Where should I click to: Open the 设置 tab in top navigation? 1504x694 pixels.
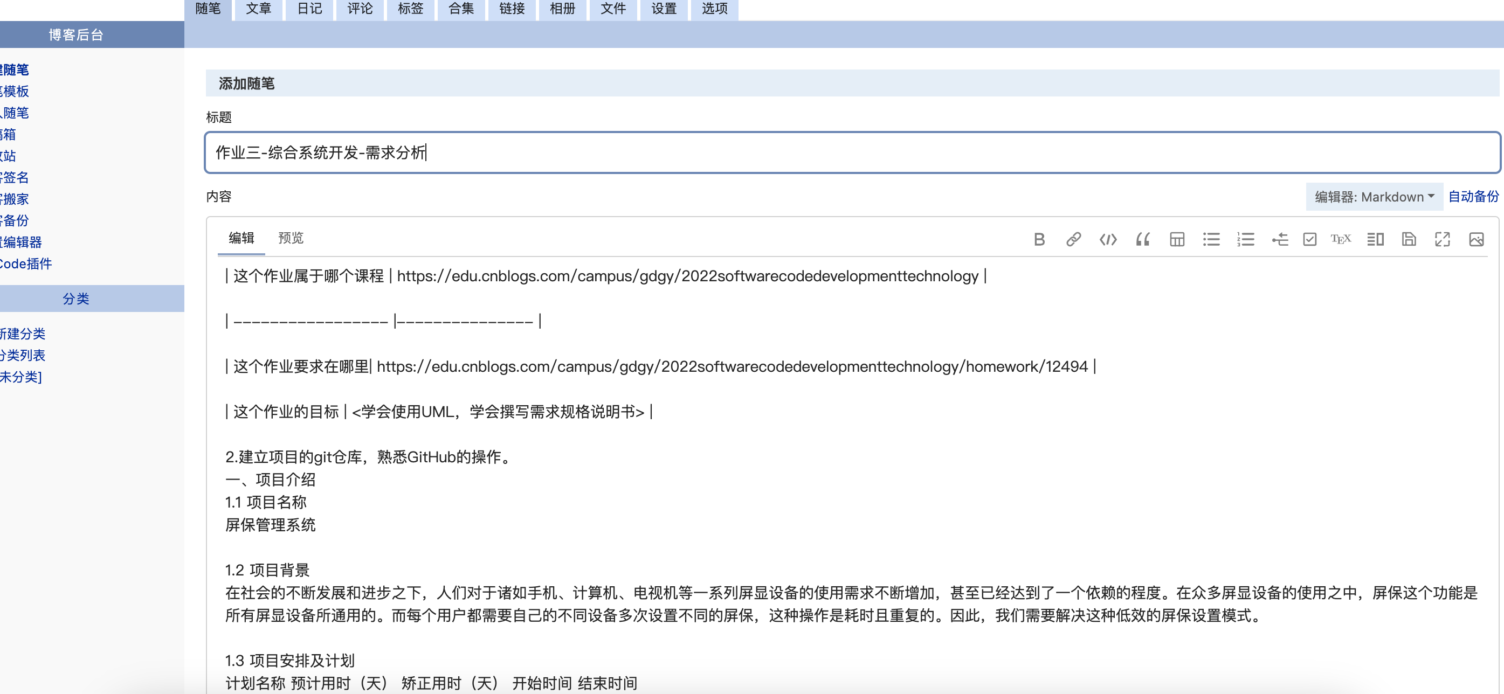663,9
